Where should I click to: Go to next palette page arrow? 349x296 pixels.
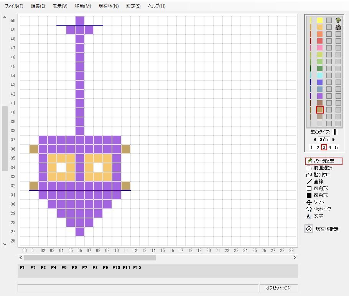(333, 140)
